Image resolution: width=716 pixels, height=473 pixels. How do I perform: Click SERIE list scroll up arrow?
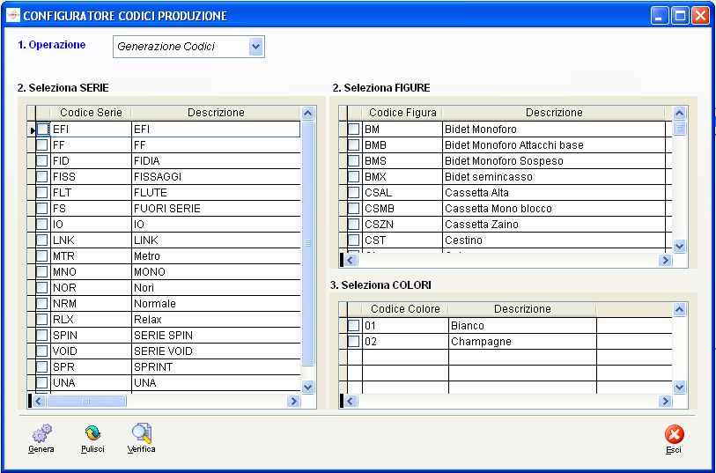pos(308,114)
